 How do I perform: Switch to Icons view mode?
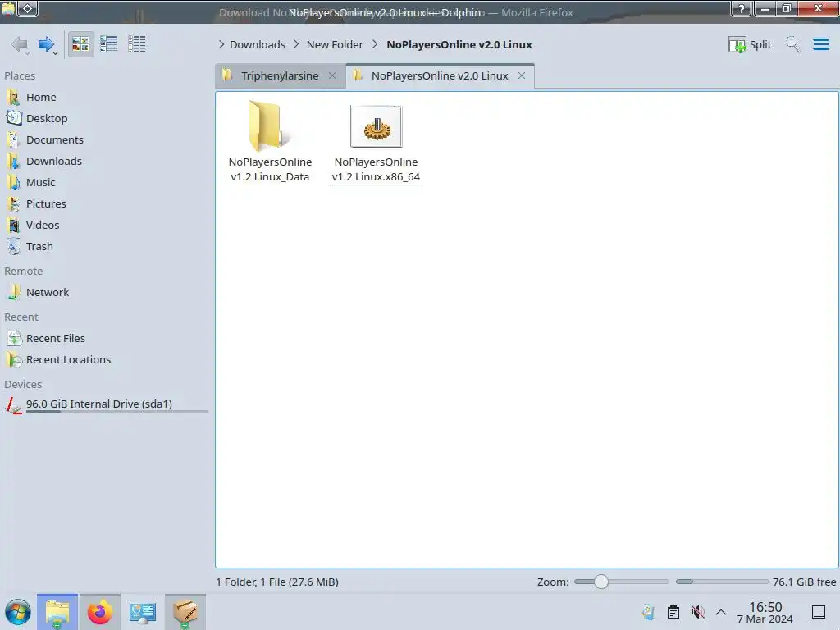[x=80, y=44]
